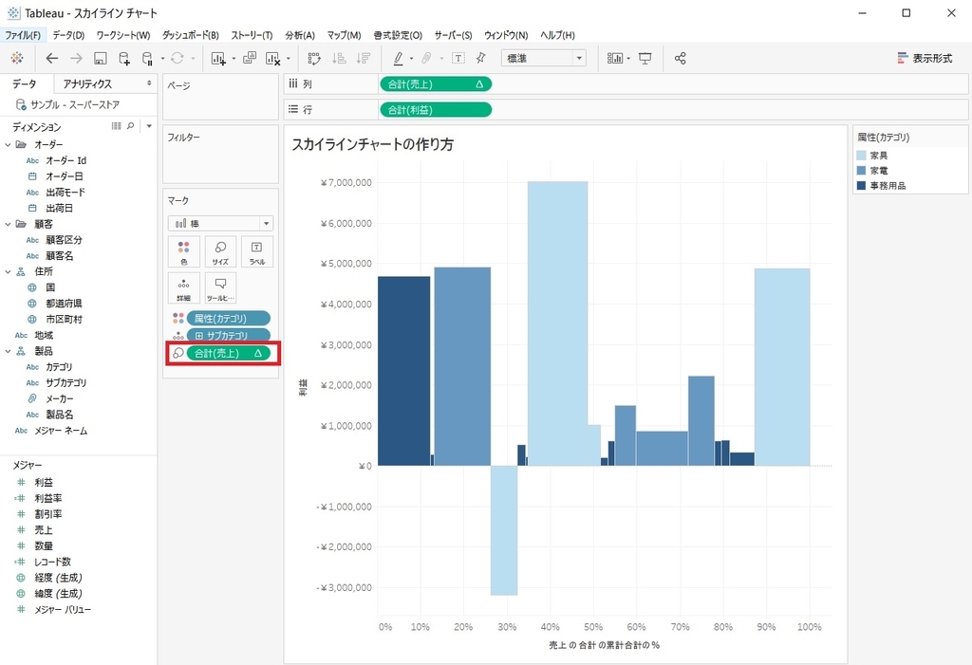Select the メーカー field

[60, 398]
